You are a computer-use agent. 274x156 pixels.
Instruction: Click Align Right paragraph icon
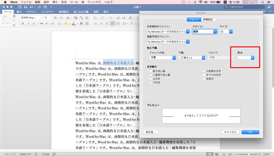(107, 23)
